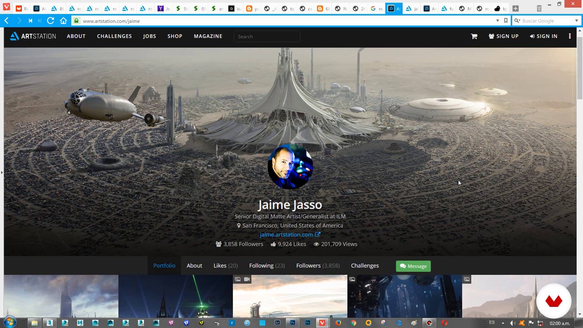Switch to the 'bj' tab

click(500, 9)
